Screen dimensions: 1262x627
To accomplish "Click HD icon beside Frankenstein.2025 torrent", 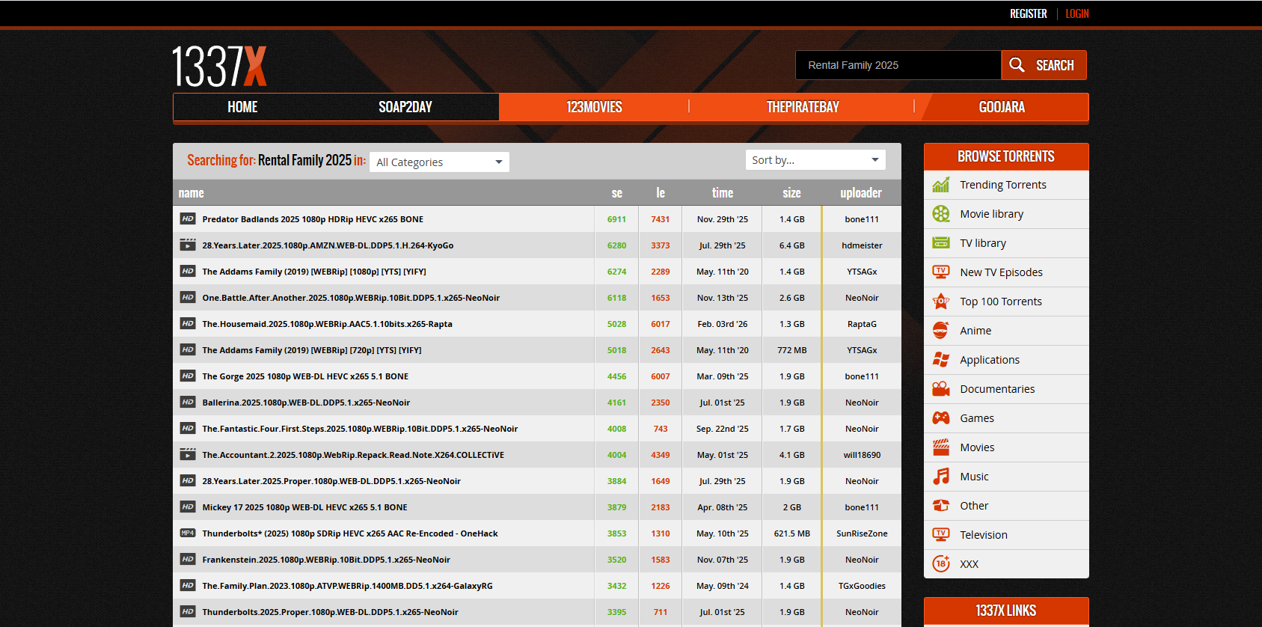I will click(x=188, y=560).
